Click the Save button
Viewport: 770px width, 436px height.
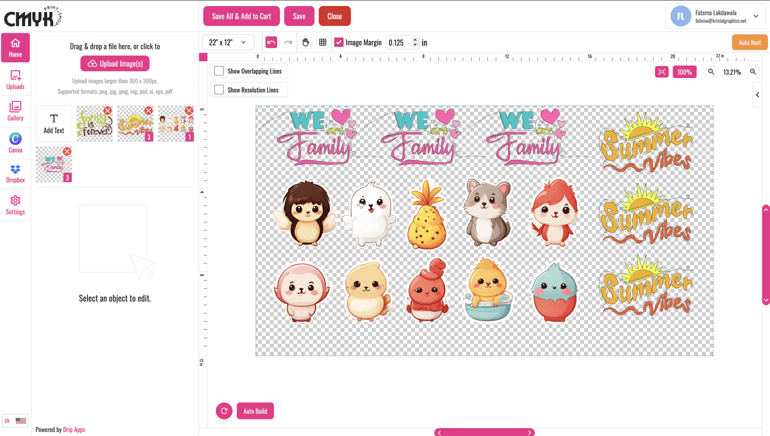pos(299,16)
